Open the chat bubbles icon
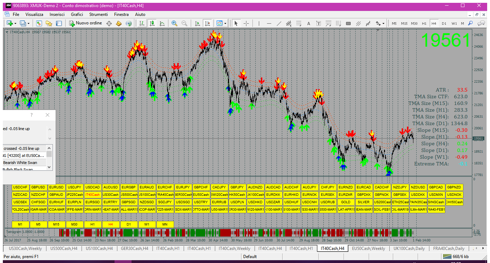This screenshot has width=490, height=263. point(481,23)
